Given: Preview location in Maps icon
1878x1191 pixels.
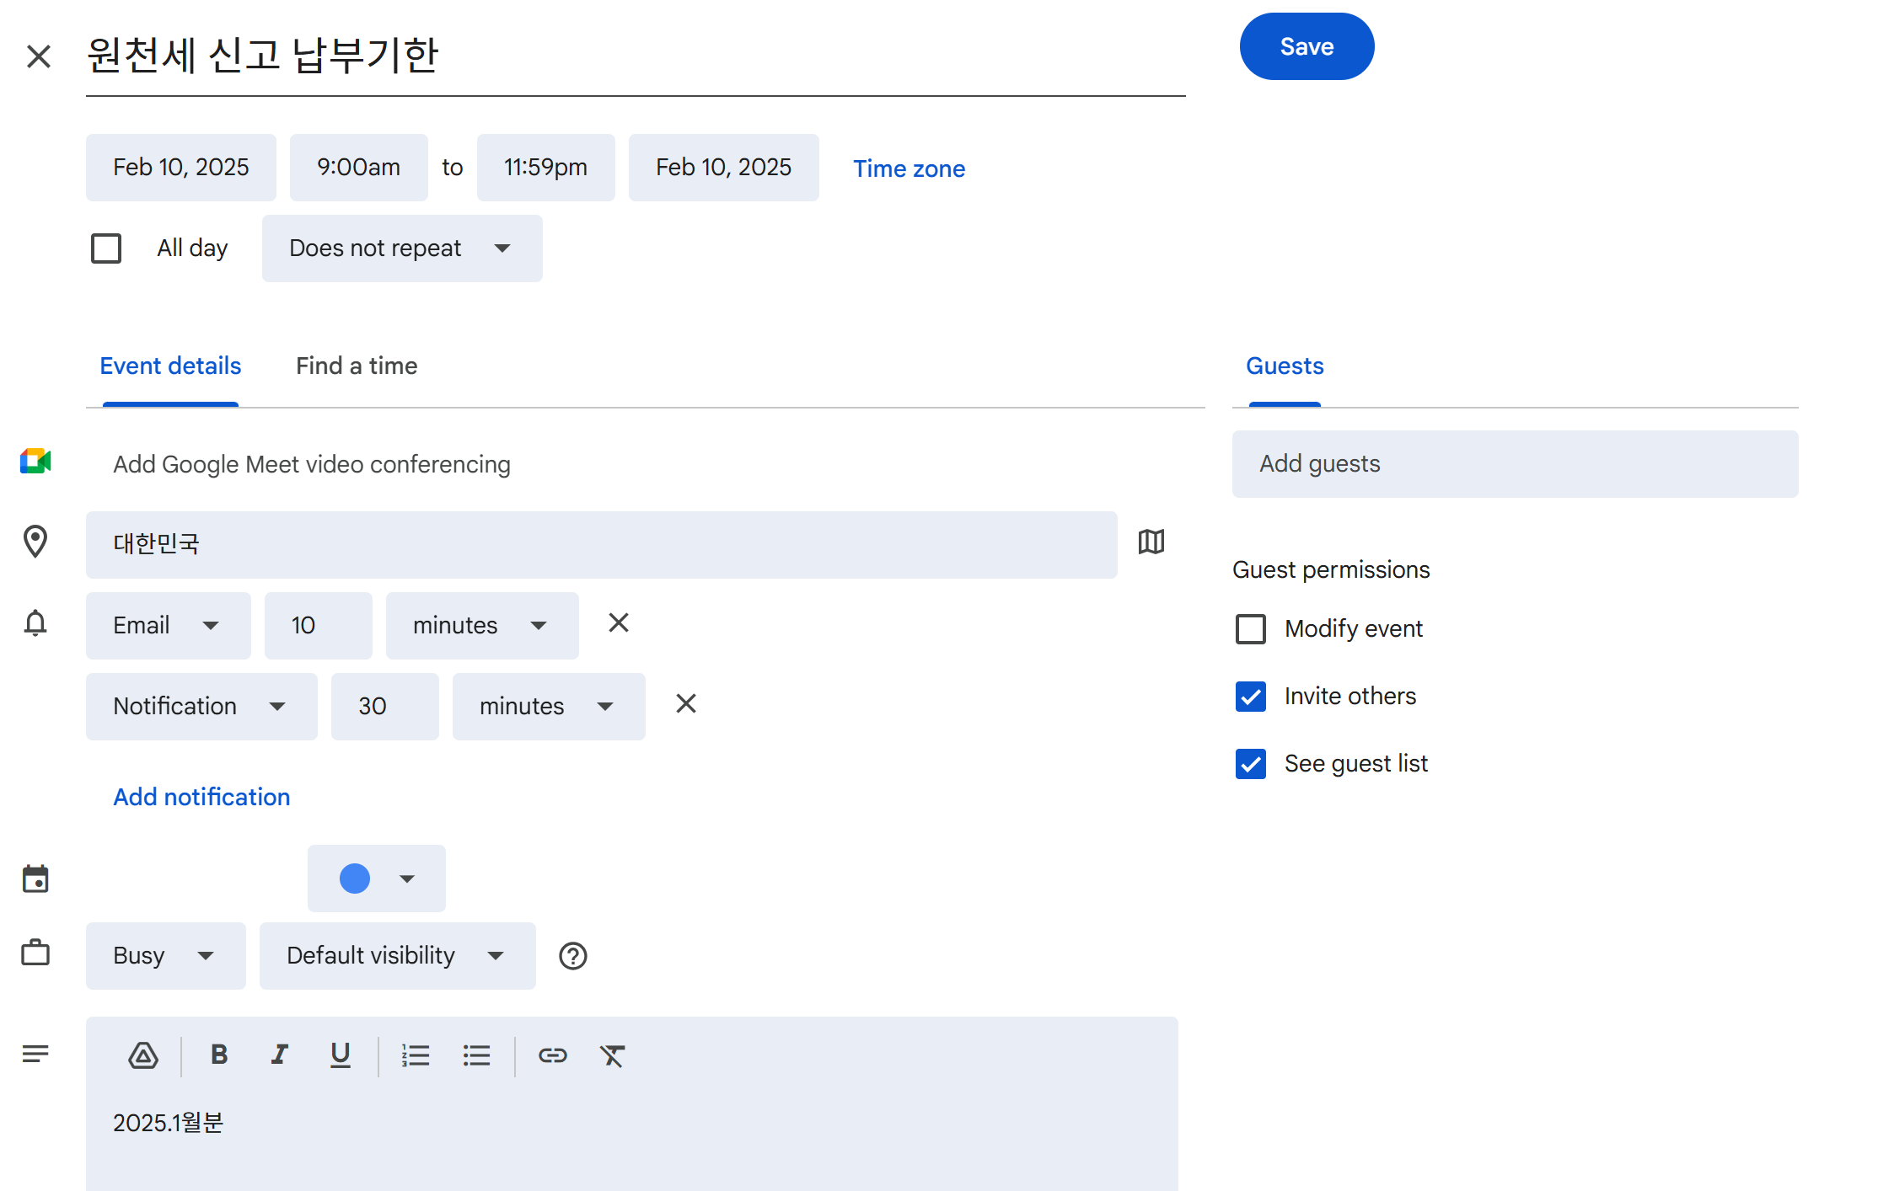Looking at the screenshot, I should pyautogui.click(x=1151, y=542).
